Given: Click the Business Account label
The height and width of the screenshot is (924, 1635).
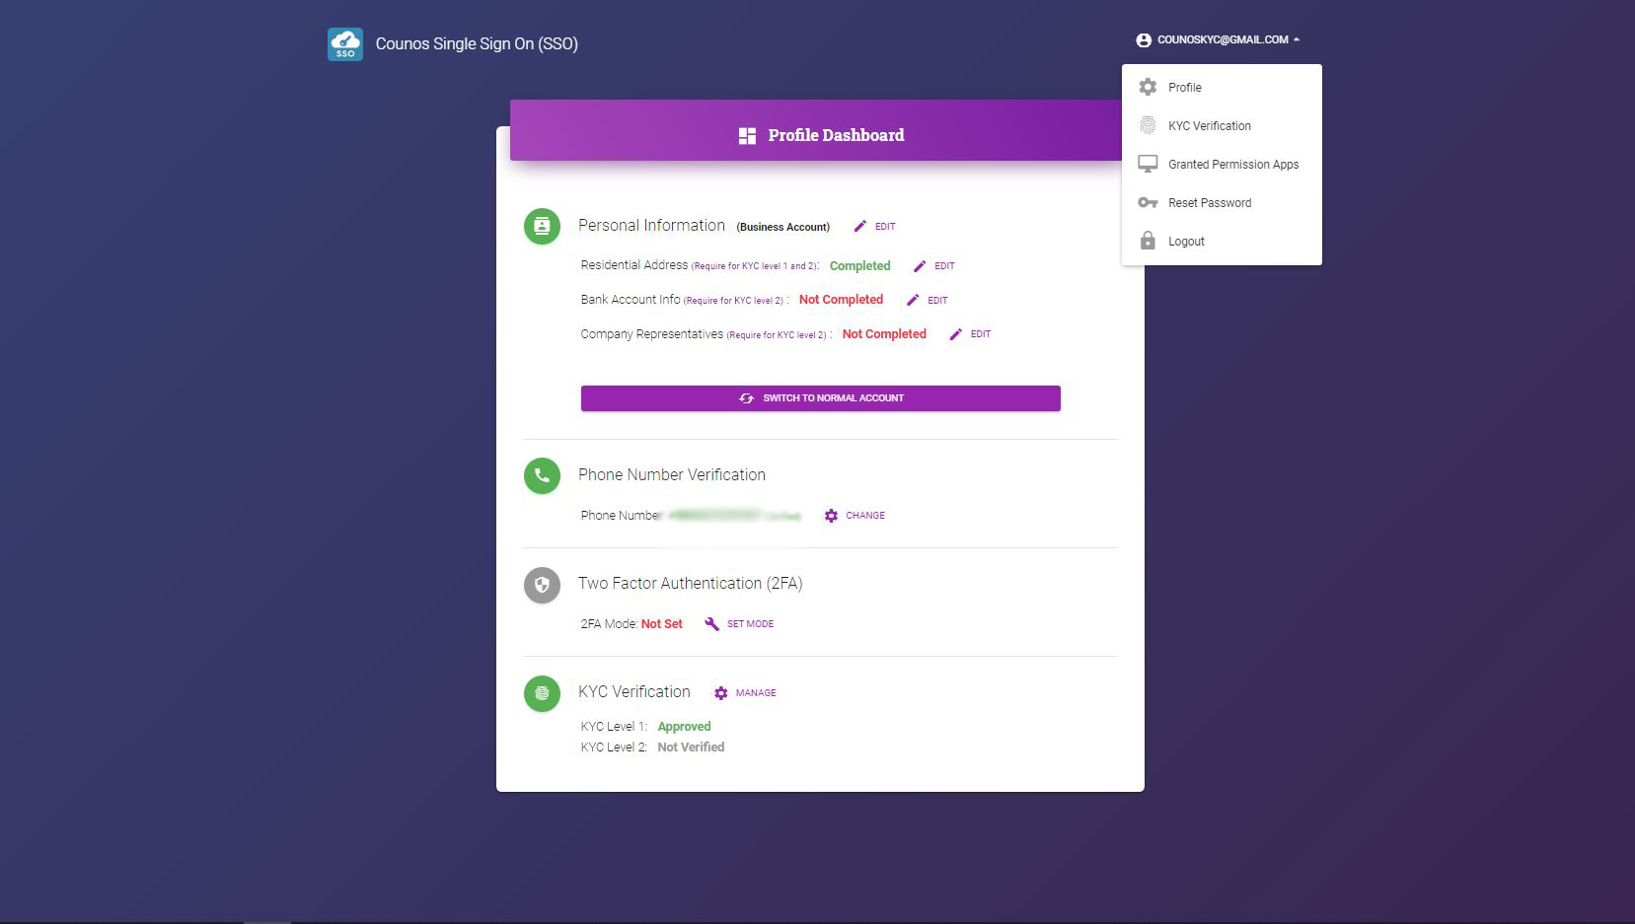Looking at the screenshot, I should coord(783,227).
